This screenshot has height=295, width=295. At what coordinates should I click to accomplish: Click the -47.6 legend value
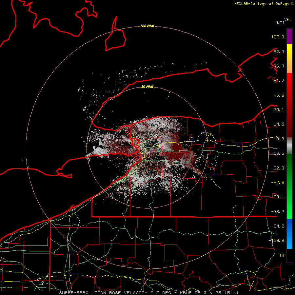tap(278, 183)
